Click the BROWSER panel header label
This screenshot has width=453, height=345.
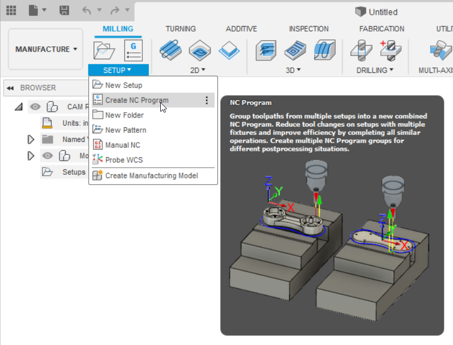coord(38,88)
